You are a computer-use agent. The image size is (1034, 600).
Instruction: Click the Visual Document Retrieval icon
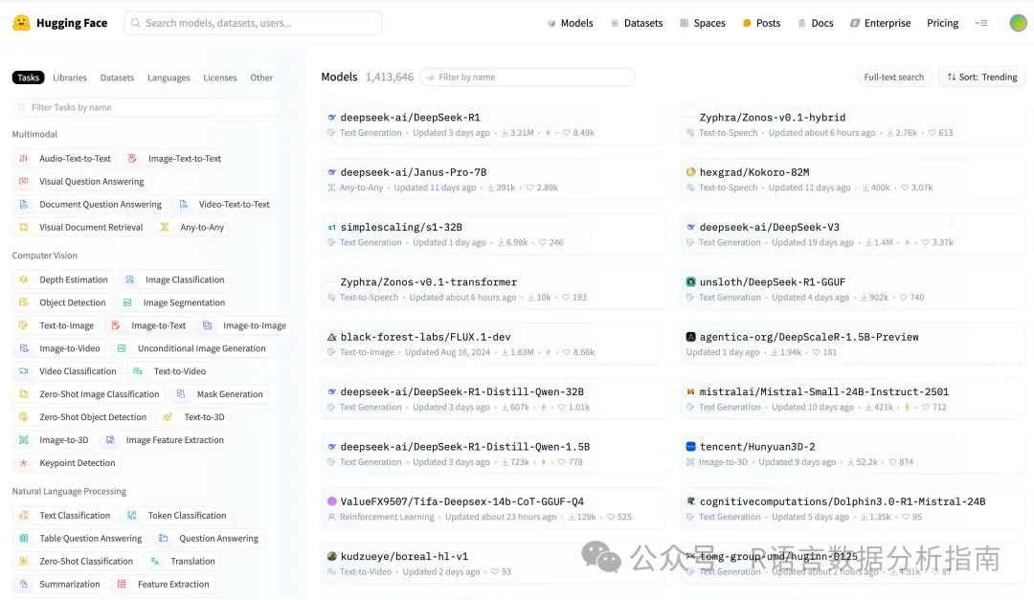coord(24,227)
